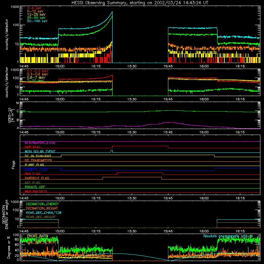Click GOES class C tick label
This screenshot has width=264, height=264.
coord(18,111)
